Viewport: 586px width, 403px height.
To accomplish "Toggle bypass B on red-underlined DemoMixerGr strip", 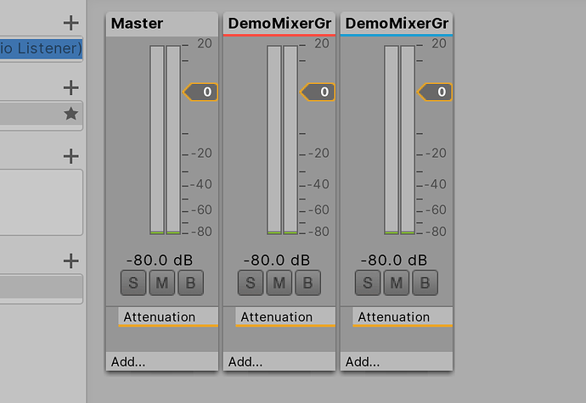I will pos(307,283).
